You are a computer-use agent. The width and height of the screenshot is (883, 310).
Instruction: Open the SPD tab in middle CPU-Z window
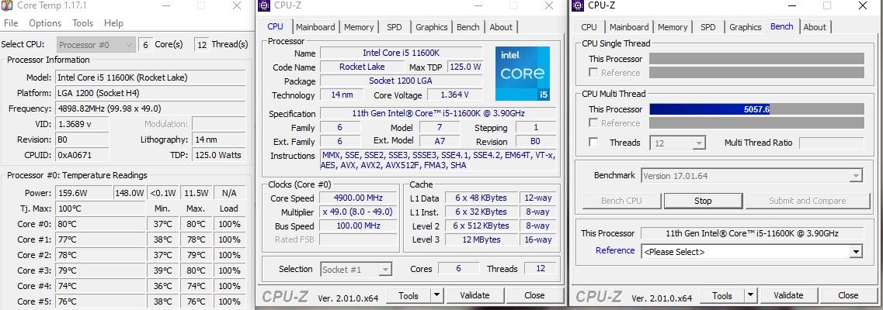[395, 27]
